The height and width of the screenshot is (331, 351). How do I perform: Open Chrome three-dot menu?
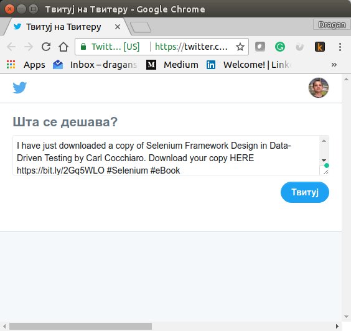[340, 47]
